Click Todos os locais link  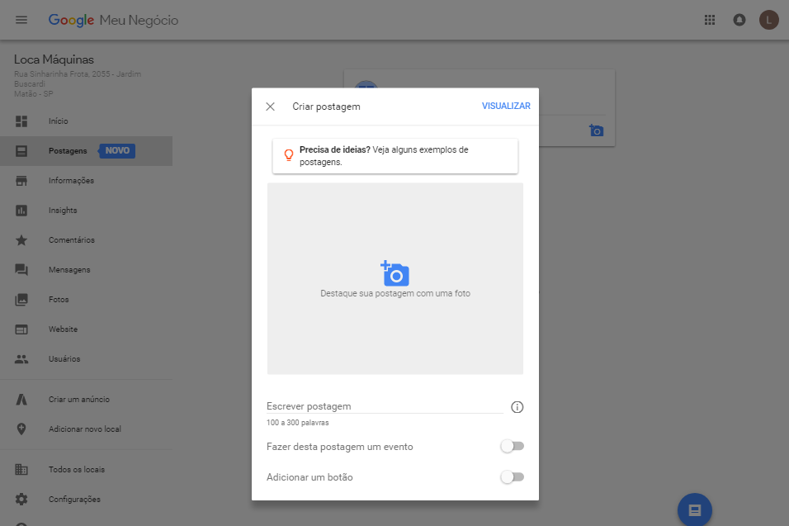(x=77, y=470)
